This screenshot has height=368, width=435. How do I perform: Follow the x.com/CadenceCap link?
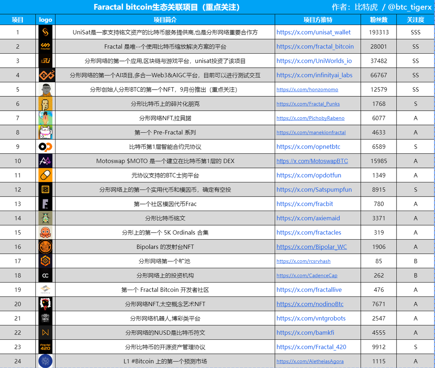point(307,276)
